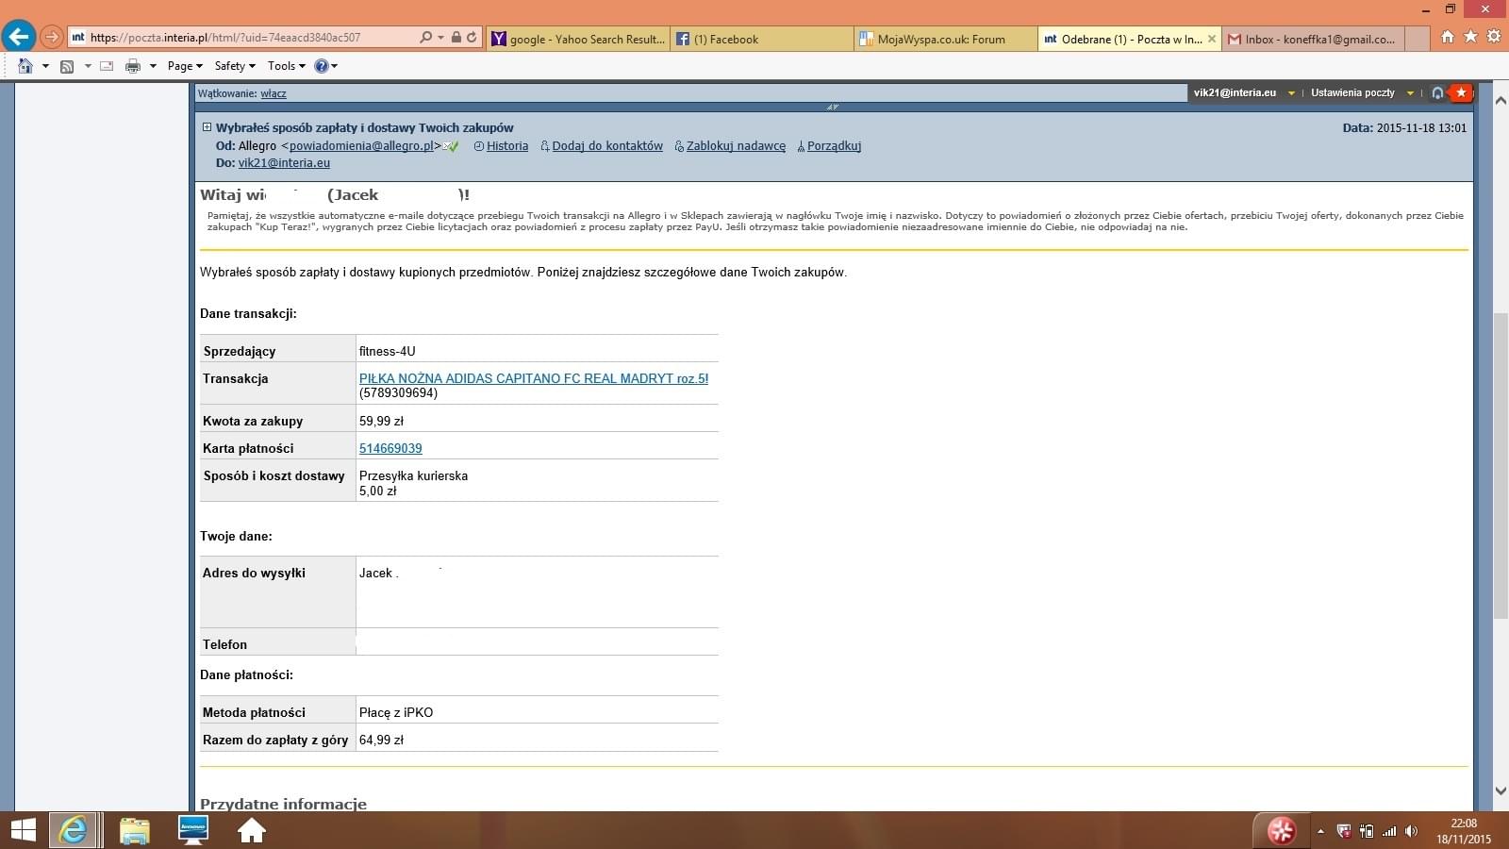This screenshot has height=849, width=1509.
Task: Open the address bar autocomplete dropdown arrow
Action: [440, 38]
